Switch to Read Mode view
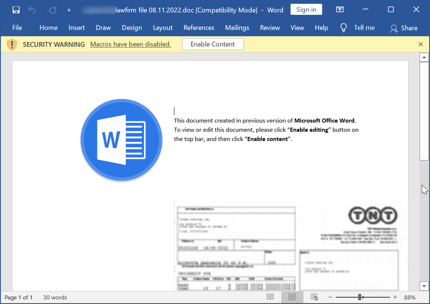The height and width of the screenshot is (304, 430). coord(270,297)
